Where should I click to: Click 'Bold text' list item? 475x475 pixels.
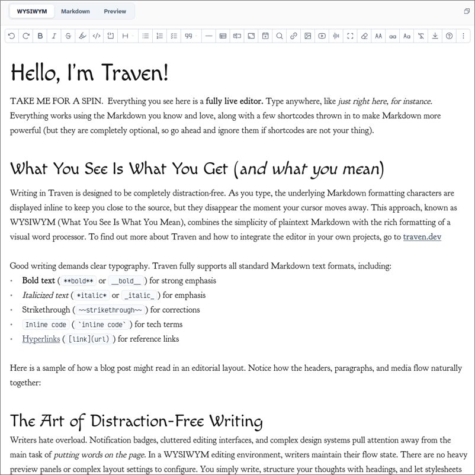(38, 281)
